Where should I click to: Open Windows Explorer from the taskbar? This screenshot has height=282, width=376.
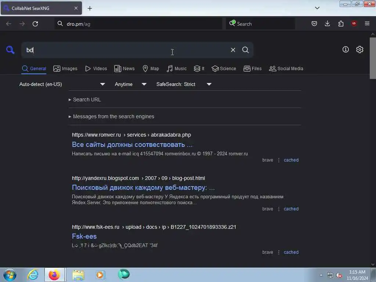78,275
